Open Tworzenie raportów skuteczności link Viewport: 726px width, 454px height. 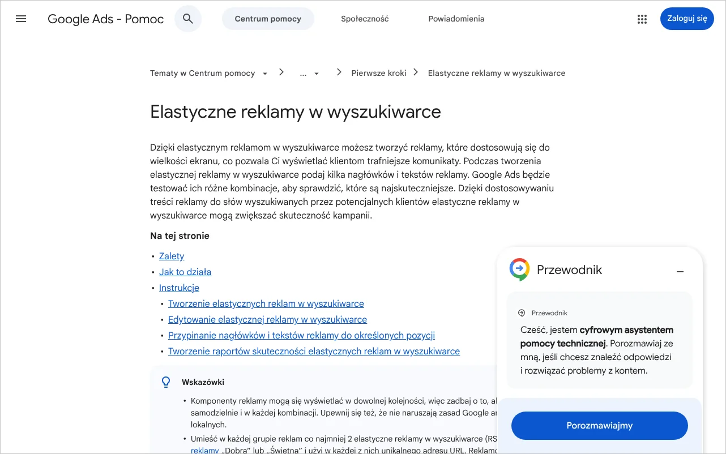point(314,351)
